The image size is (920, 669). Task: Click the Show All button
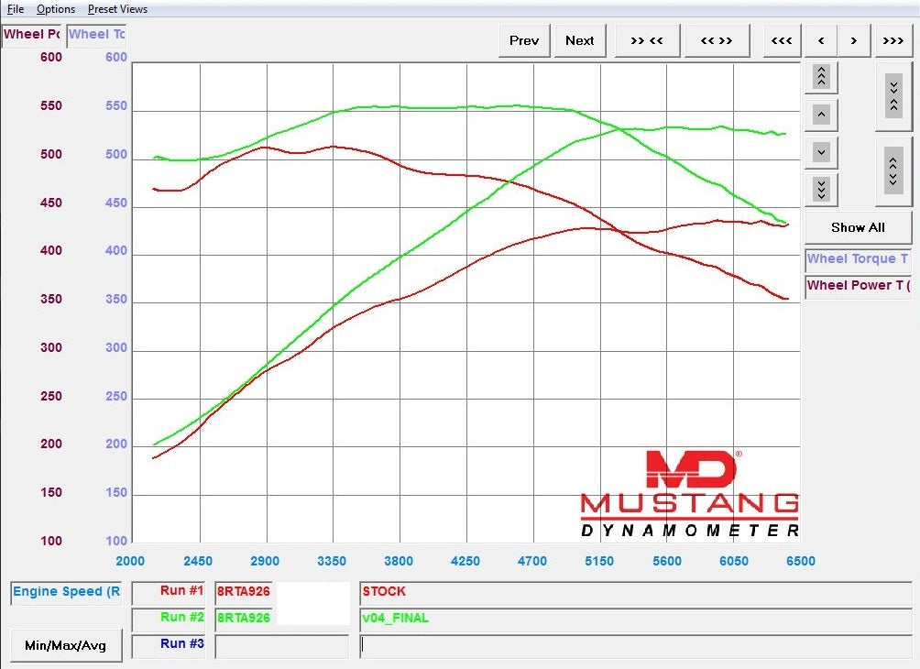(x=858, y=227)
